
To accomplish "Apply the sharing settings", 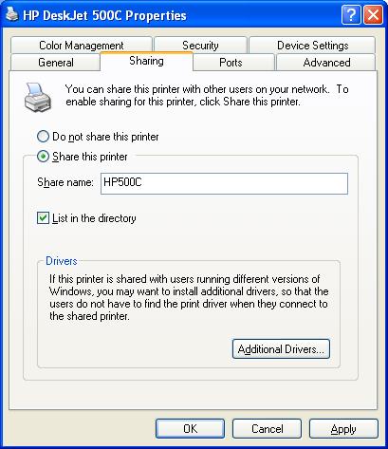I will (343, 429).
